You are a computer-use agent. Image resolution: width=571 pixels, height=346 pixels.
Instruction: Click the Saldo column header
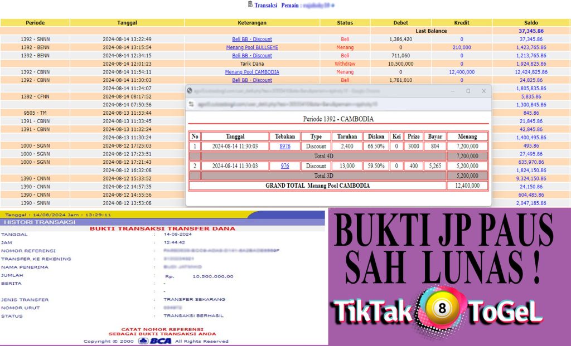point(531,23)
